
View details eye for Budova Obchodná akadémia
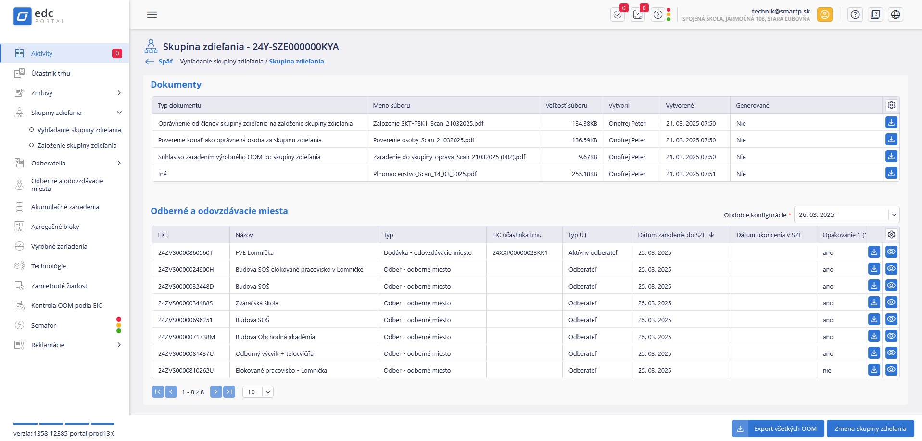891,336
